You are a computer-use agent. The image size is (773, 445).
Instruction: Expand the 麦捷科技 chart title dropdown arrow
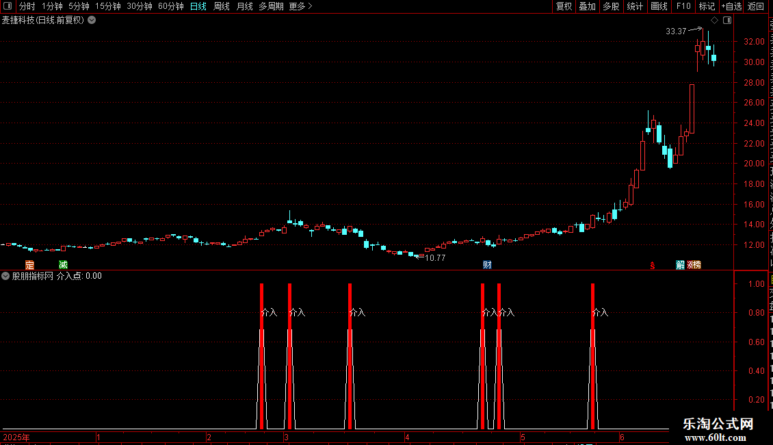click(92, 21)
